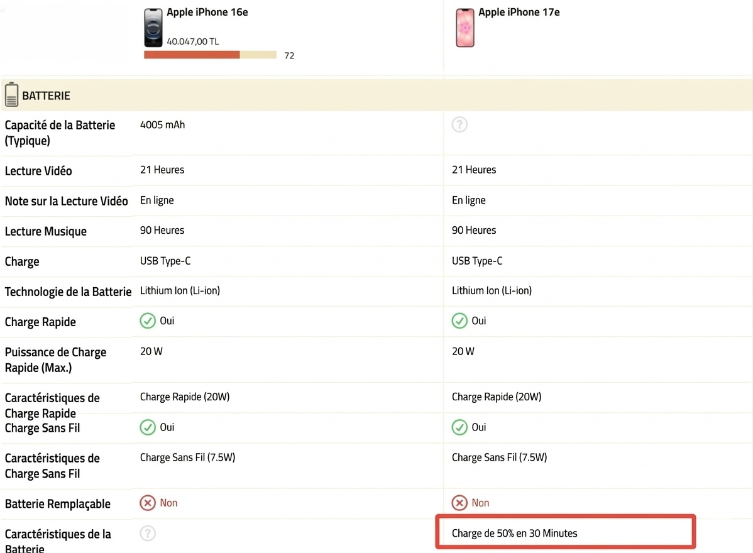
Task: Click the green check for iPhone 16e Charge Rapide
Action: [x=148, y=321]
